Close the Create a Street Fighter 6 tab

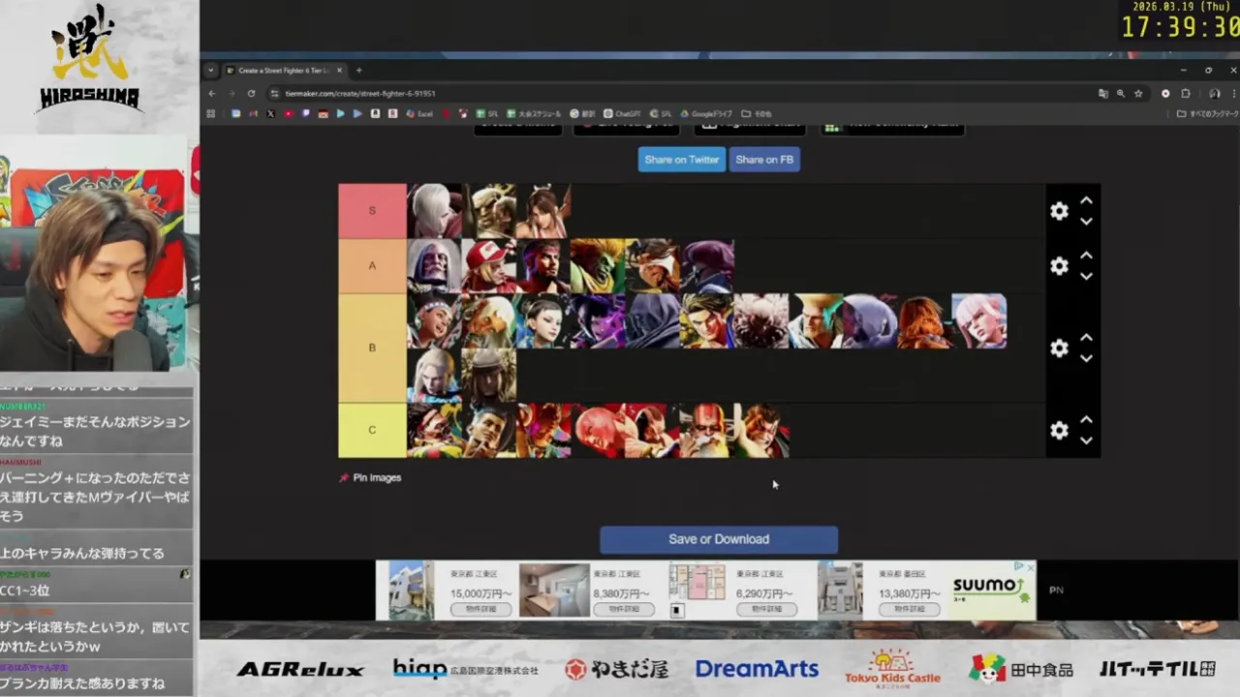tap(339, 71)
